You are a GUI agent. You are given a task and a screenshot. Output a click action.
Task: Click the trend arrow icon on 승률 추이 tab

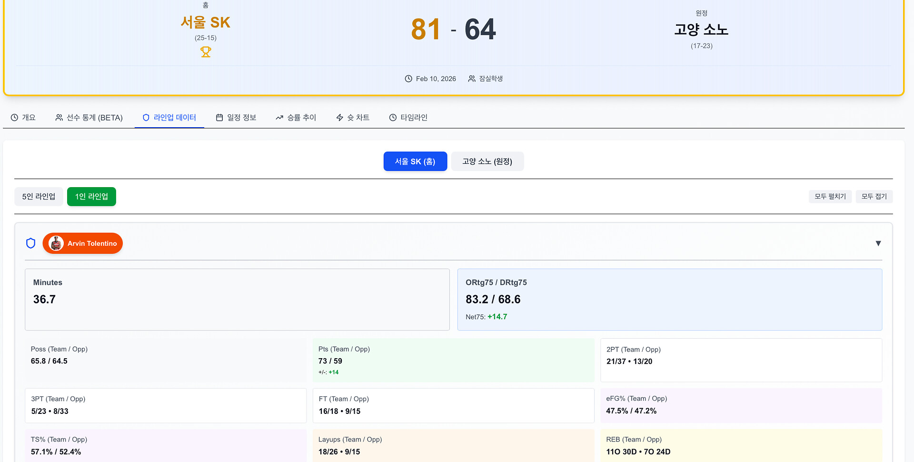point(279,118)
